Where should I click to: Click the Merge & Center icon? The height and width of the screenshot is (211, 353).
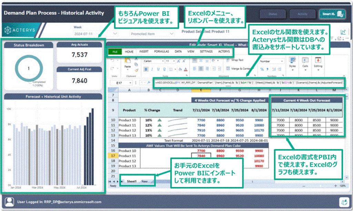coord(230,68)
